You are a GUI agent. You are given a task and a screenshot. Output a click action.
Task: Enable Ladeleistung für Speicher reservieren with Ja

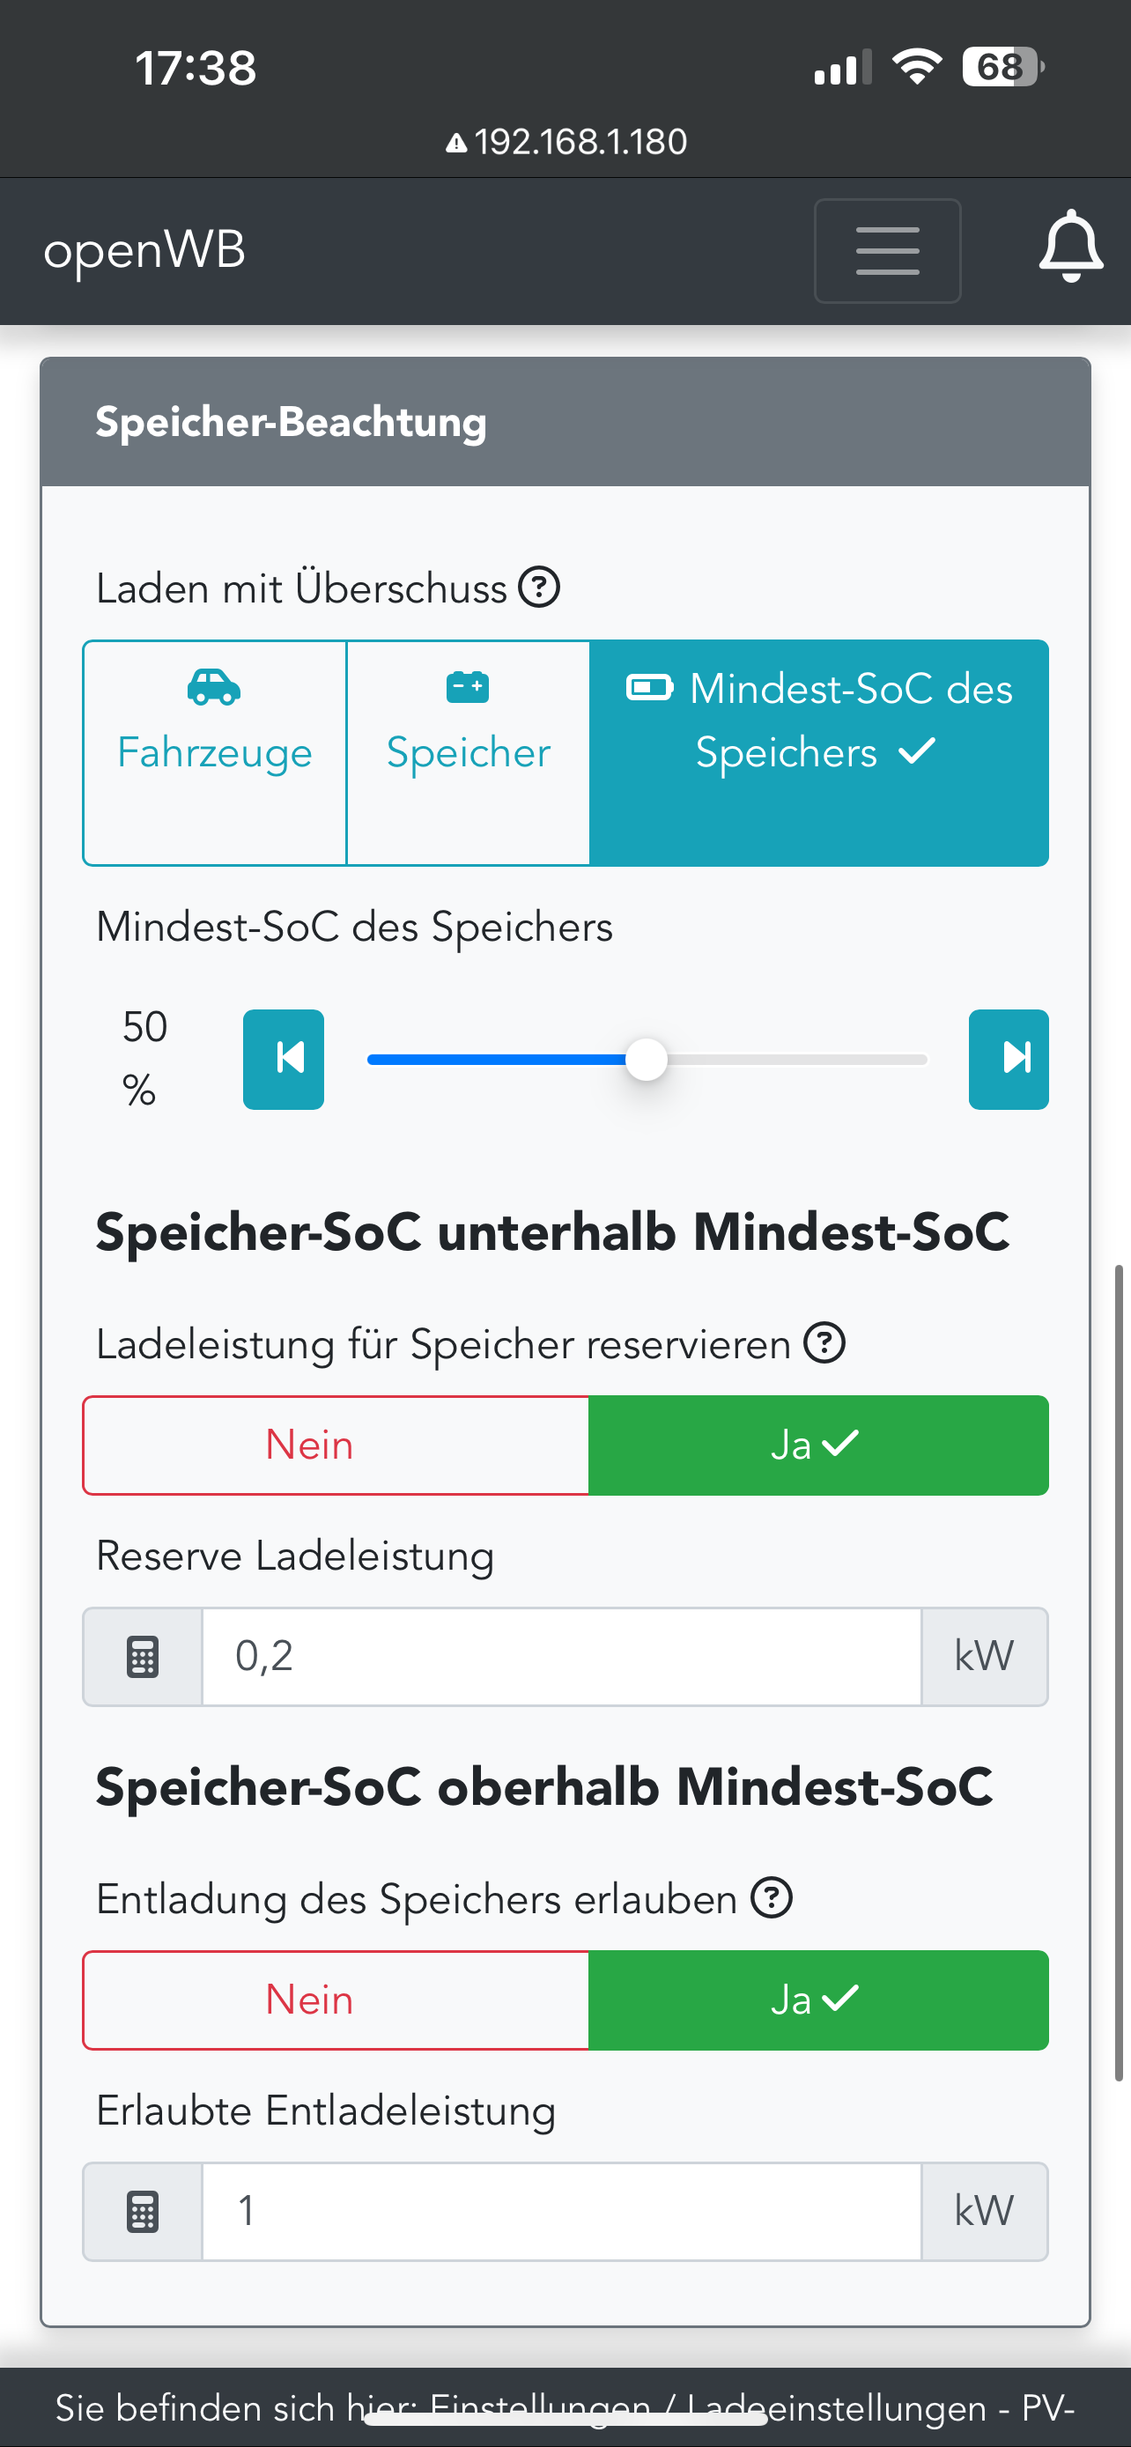point(818,1445)
